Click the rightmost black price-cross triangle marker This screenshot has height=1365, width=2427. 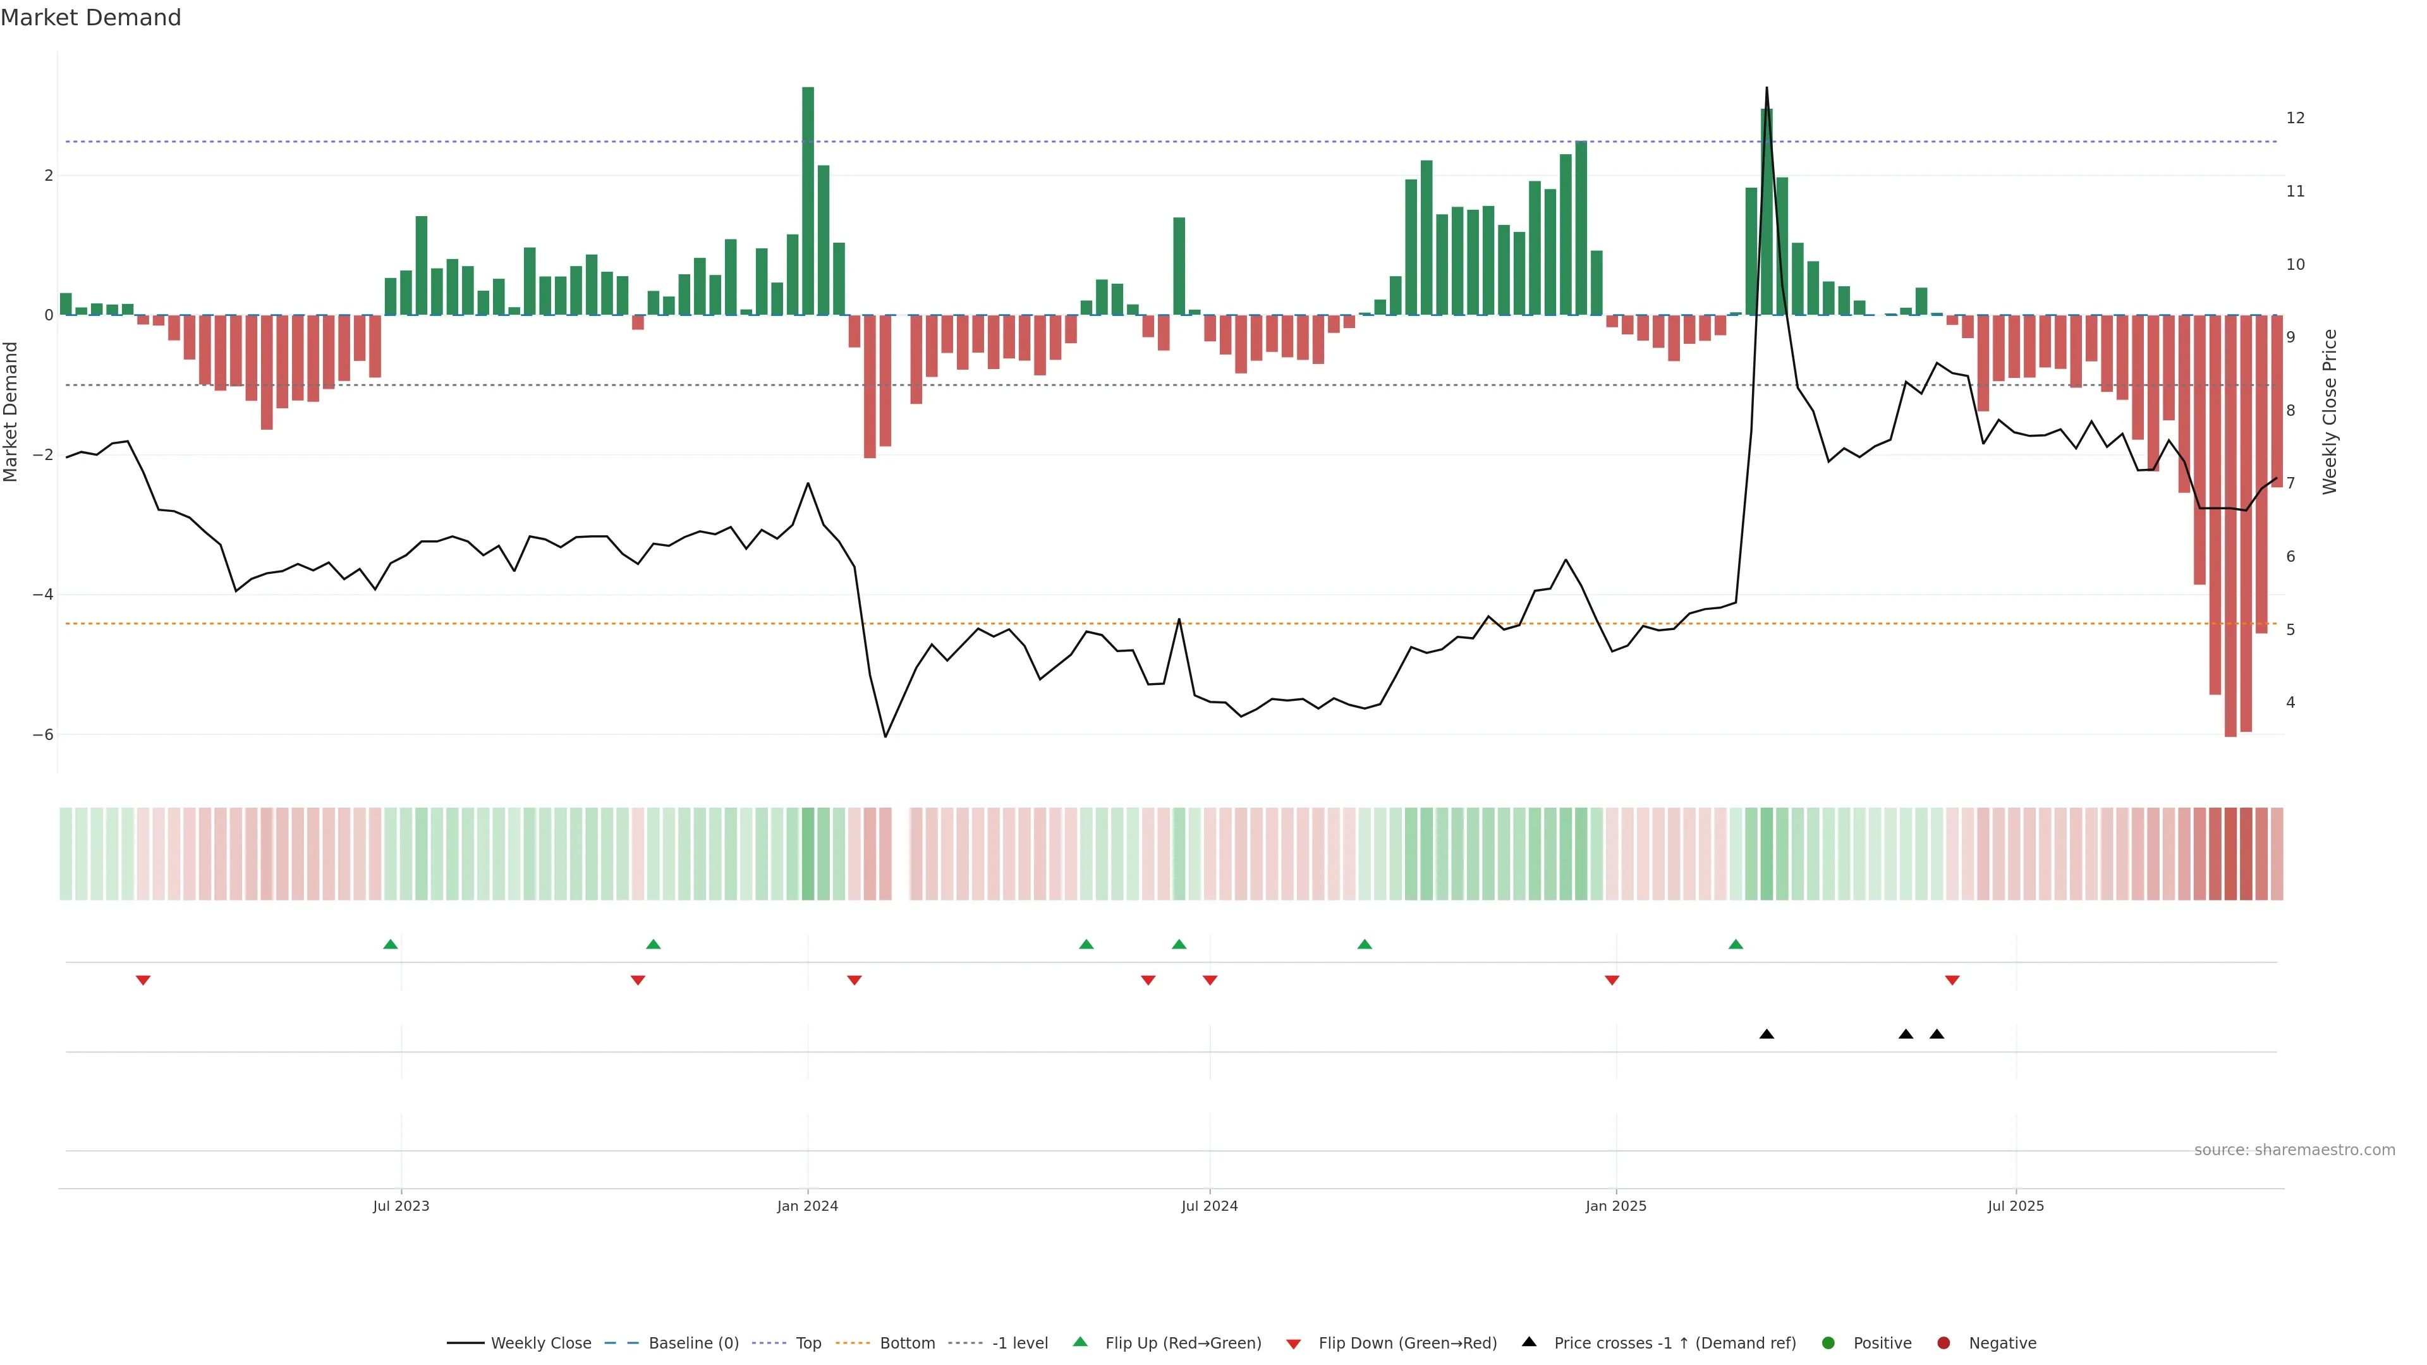coord(1937,1034)
